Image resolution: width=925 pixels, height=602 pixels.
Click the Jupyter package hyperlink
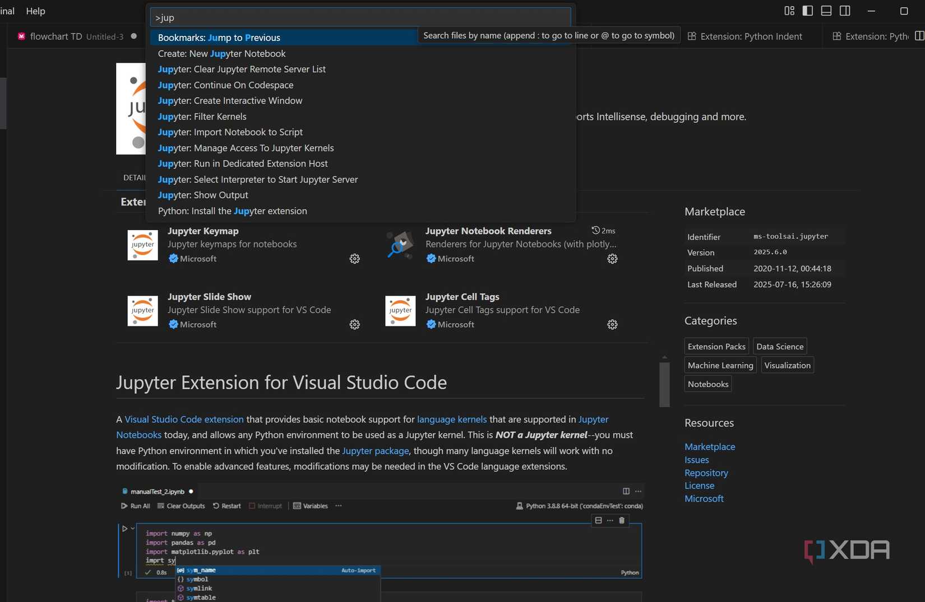(375, 451)
